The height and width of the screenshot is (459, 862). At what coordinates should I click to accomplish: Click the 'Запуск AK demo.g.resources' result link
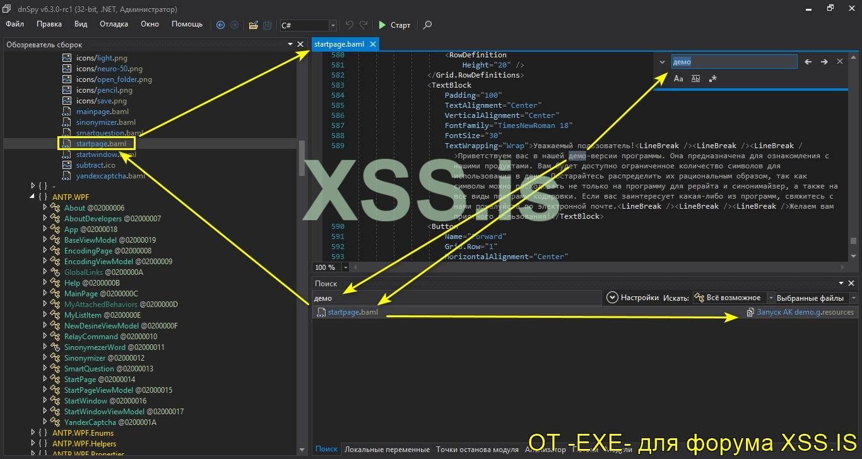(x=800, y=312)
